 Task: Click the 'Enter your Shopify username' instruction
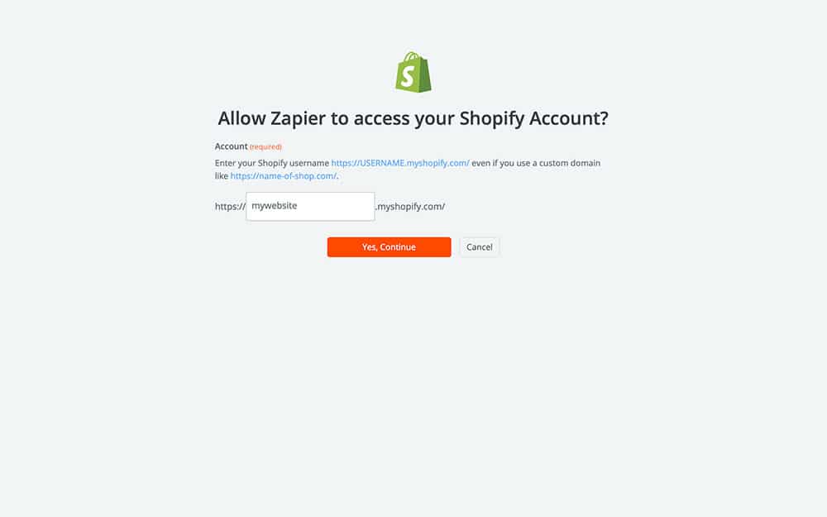coord(271,163)
